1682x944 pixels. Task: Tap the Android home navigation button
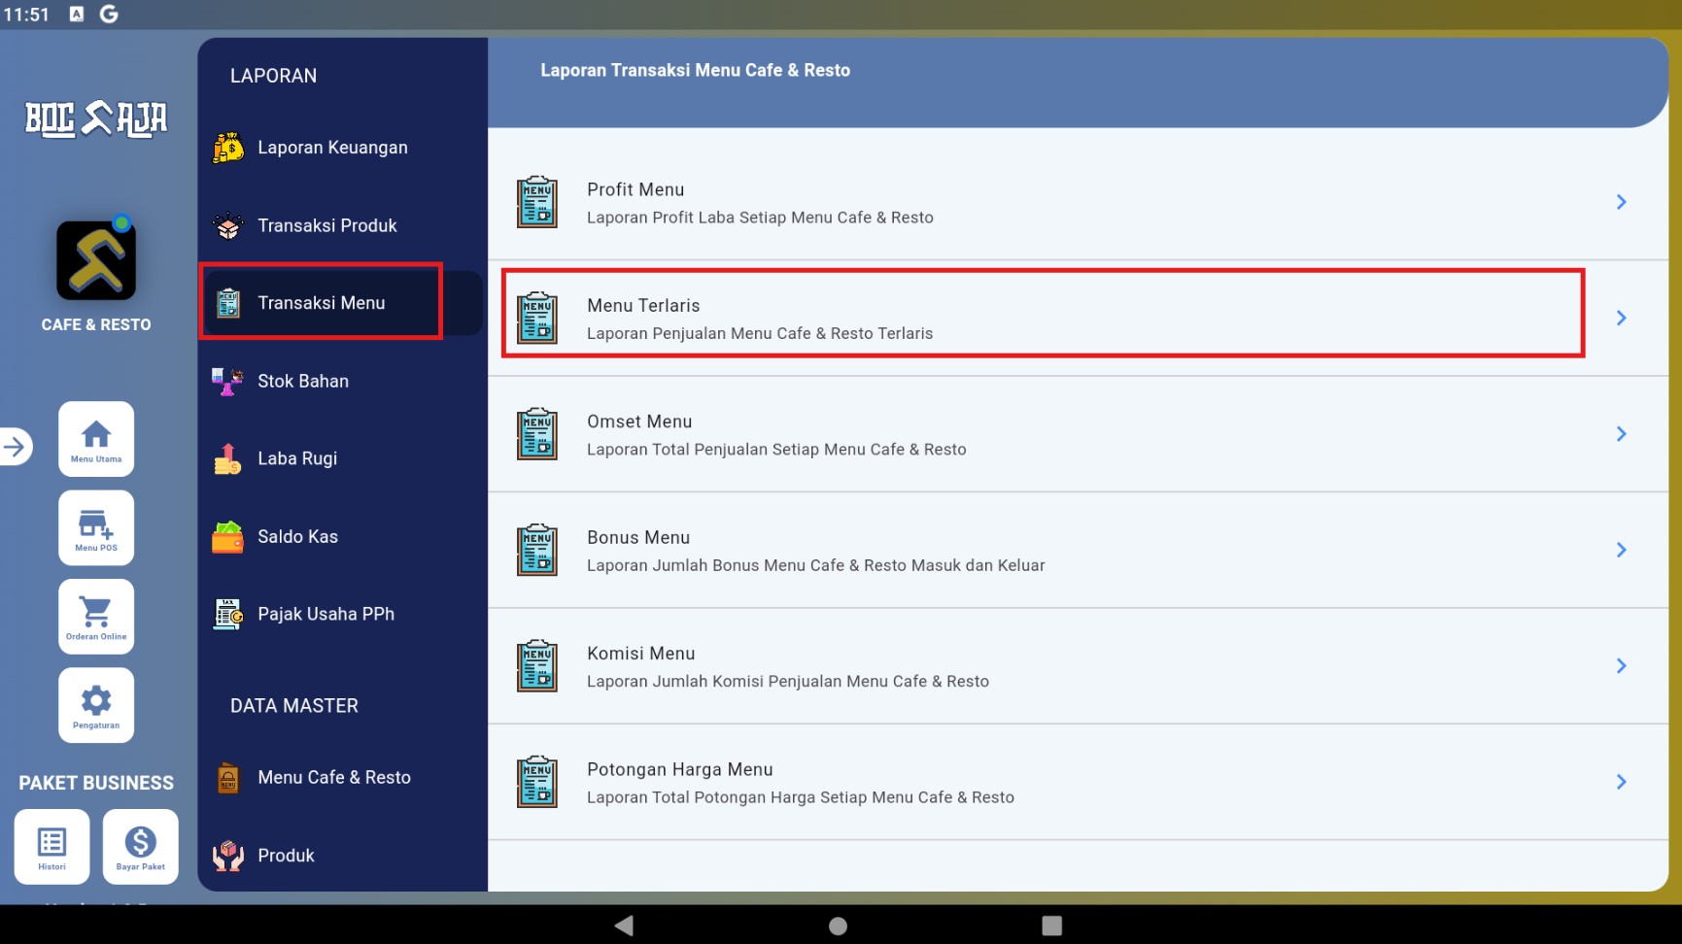click(839, 926)
